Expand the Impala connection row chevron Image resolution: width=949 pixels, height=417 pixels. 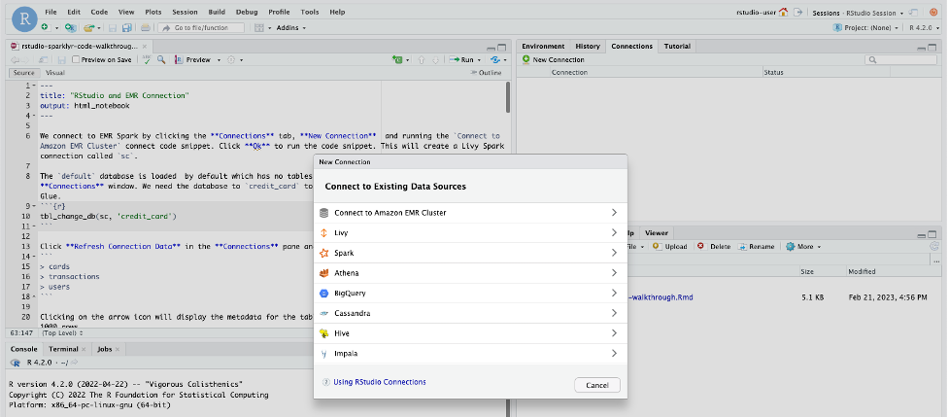(614, 353)
